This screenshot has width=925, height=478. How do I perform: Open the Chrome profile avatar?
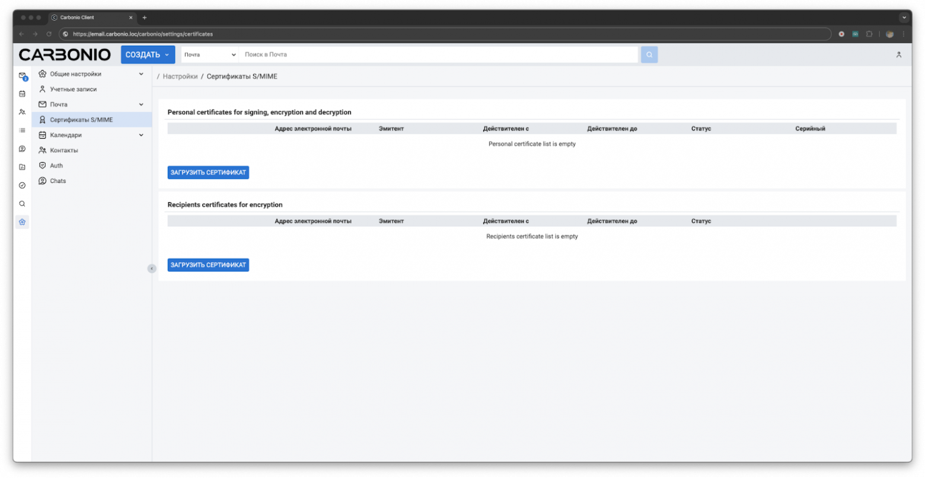[889, 34]
